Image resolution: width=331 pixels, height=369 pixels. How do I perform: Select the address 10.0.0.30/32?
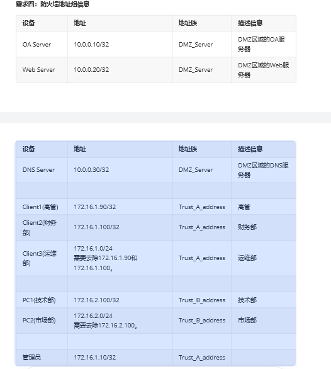click(x=91, y=170)
